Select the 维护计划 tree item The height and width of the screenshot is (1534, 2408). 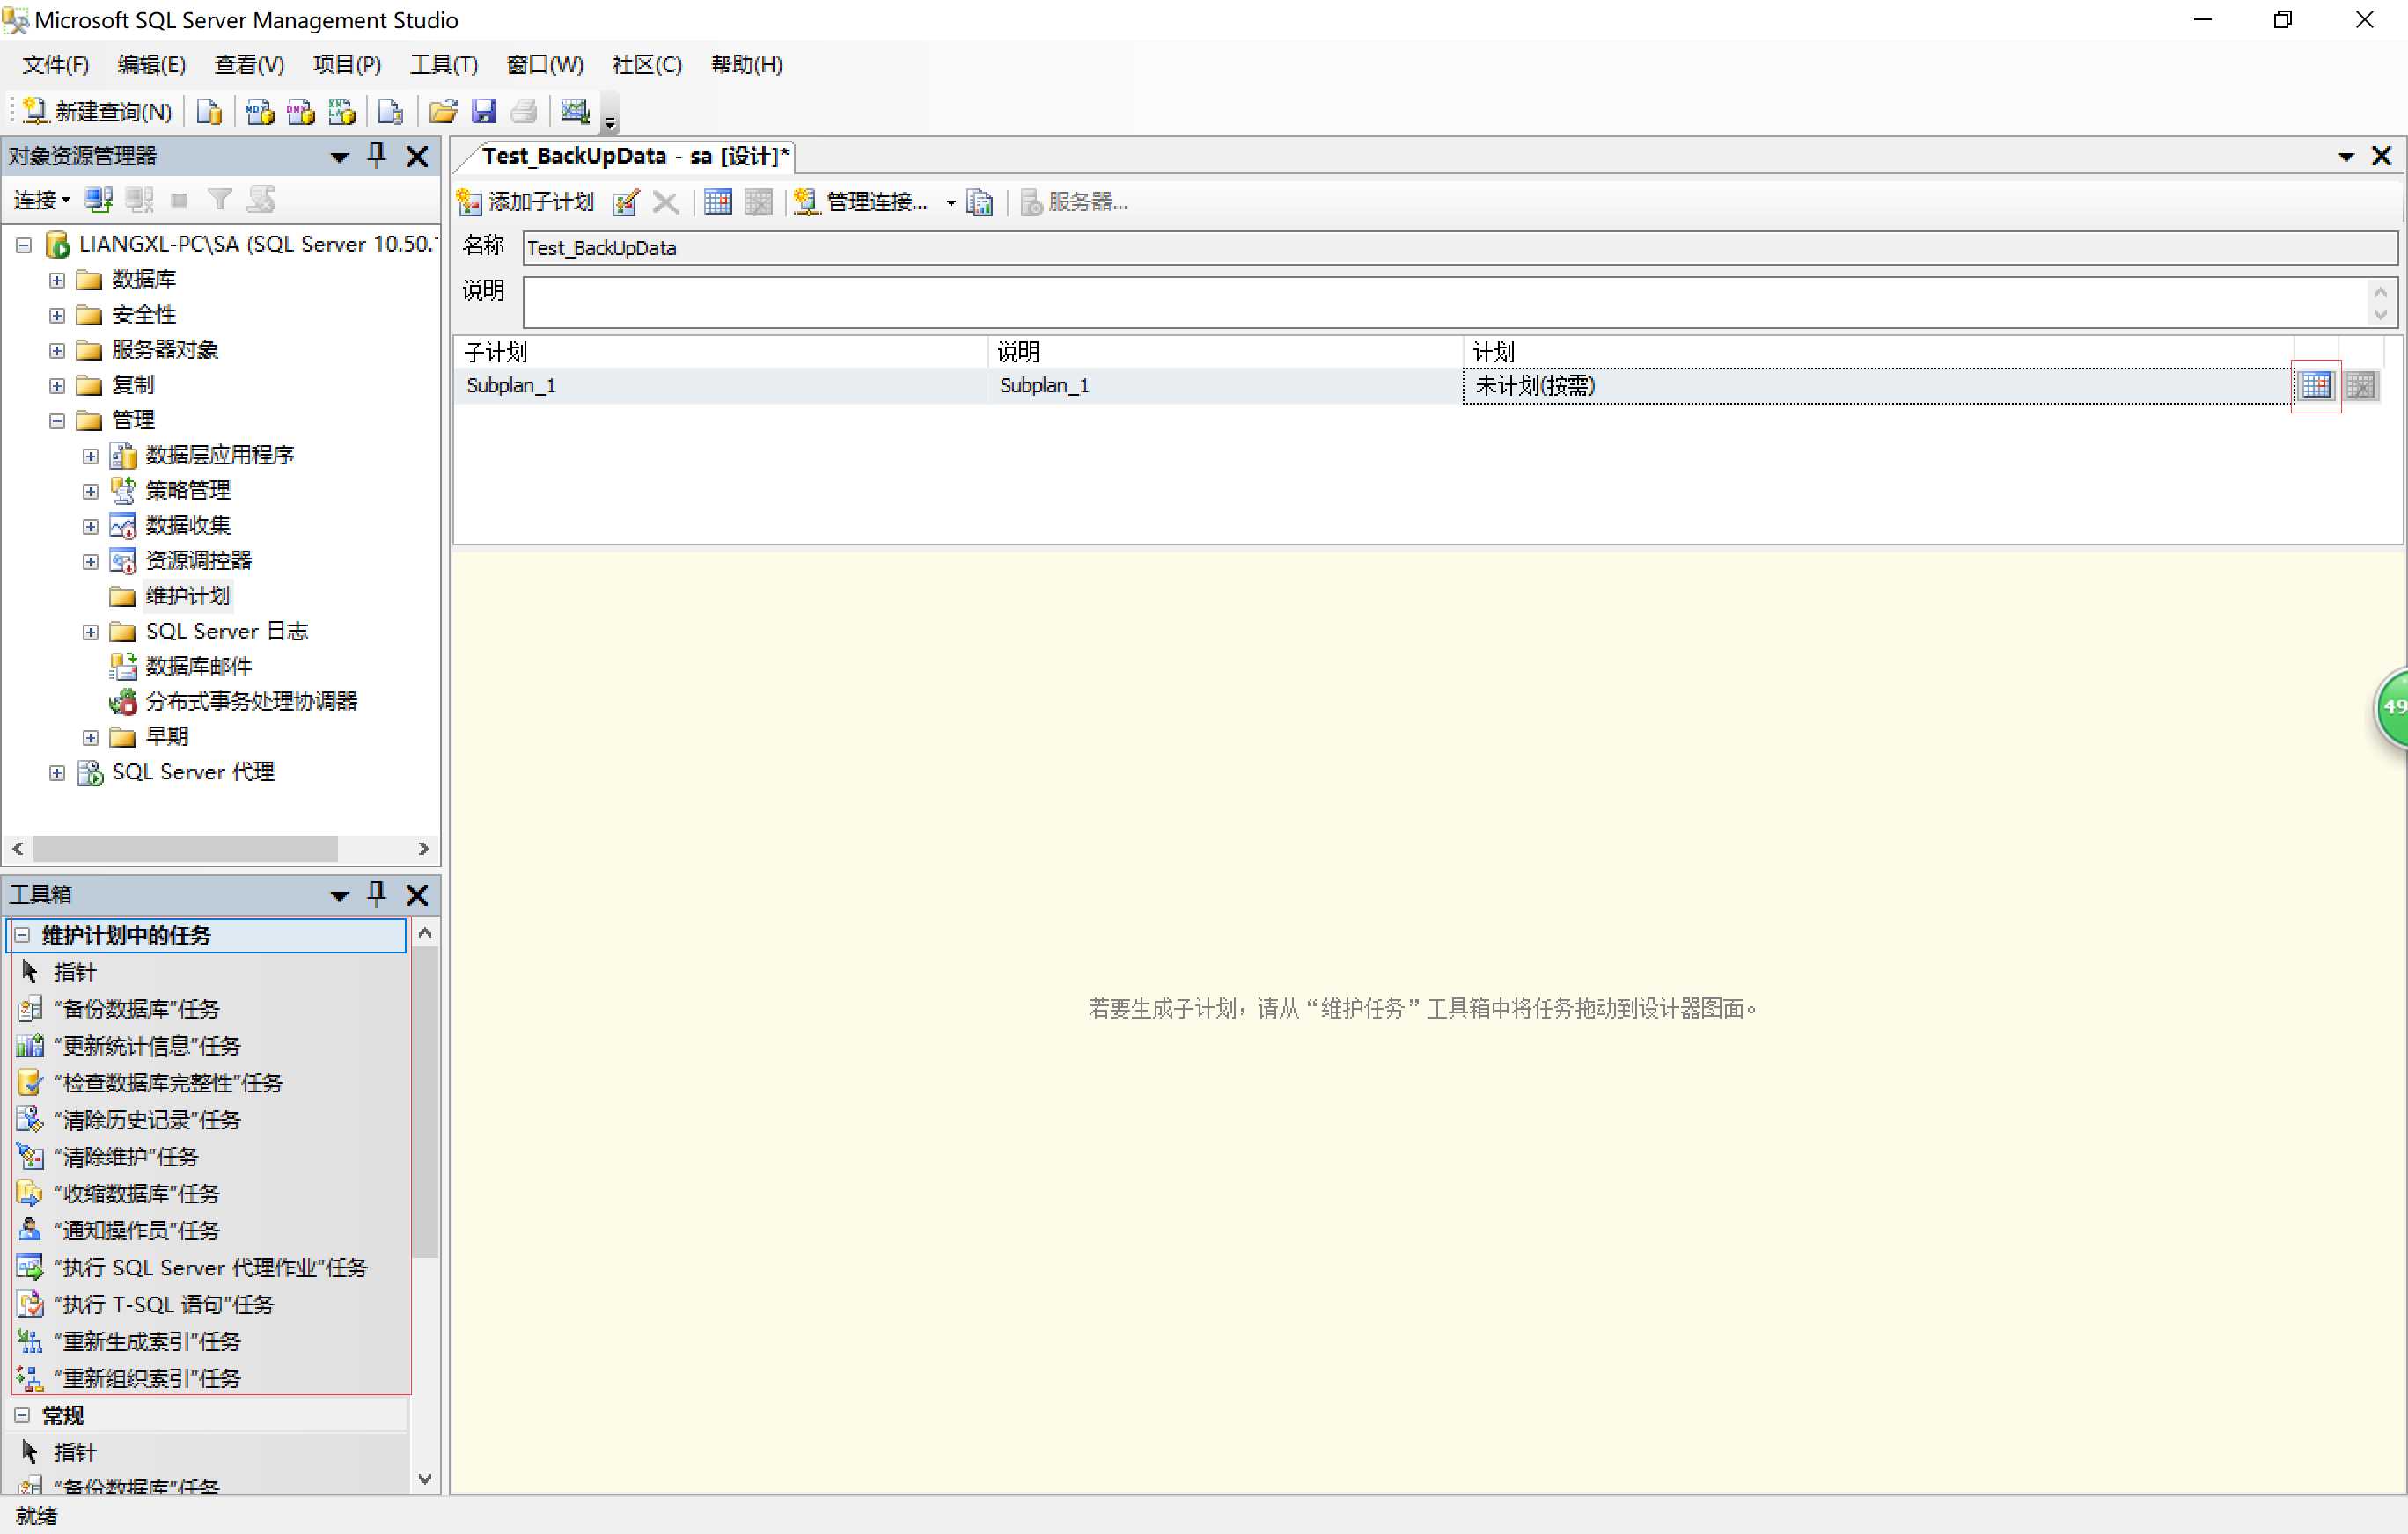pyautogui.click(x=187, y=596)
